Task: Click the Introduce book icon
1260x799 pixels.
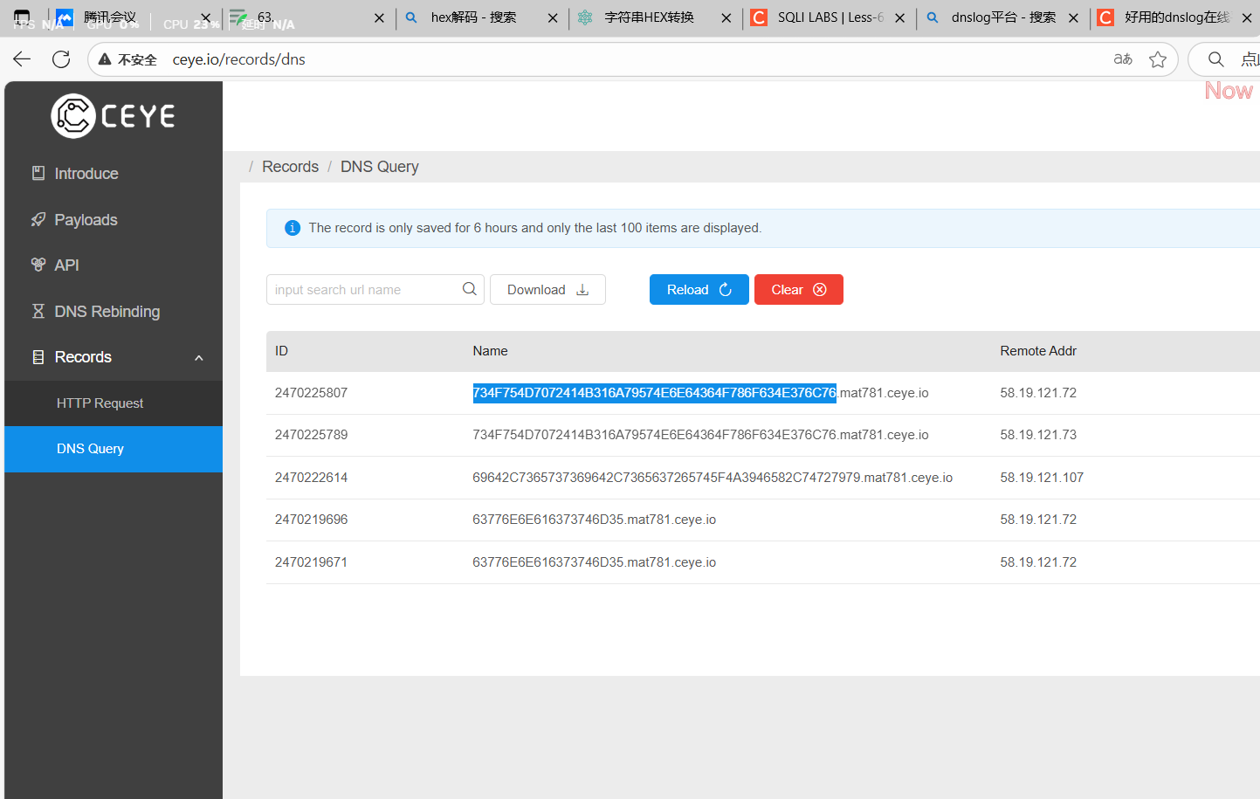Action: point(38,173)
